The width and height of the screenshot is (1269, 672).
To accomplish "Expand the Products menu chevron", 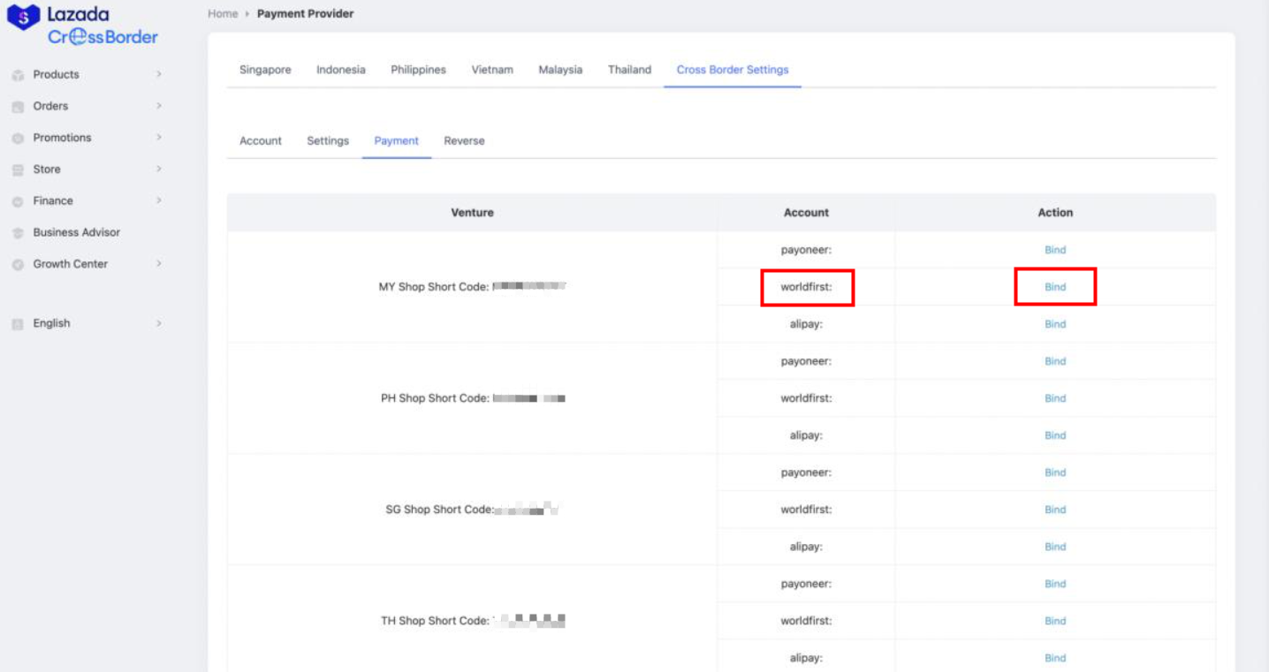I will [x=159, y=75].
